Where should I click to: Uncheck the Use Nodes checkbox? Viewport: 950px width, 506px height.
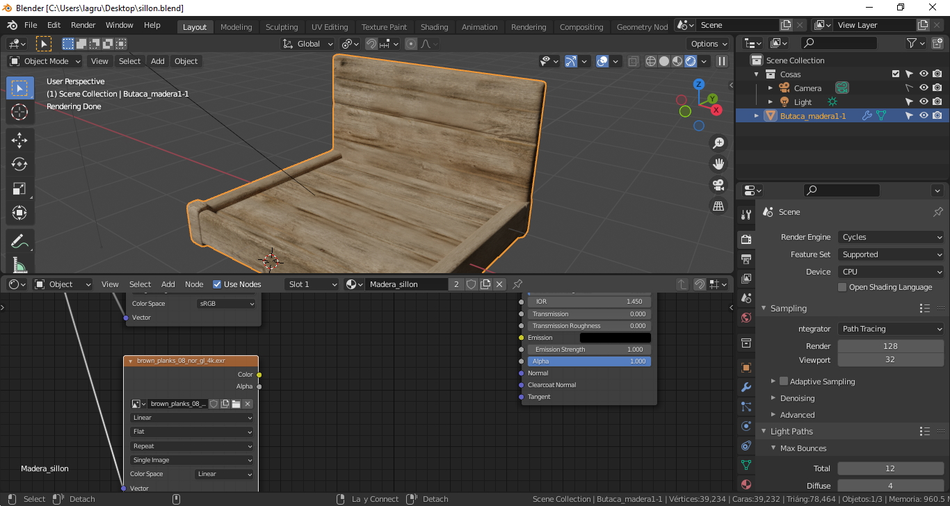tap(217, 284)
